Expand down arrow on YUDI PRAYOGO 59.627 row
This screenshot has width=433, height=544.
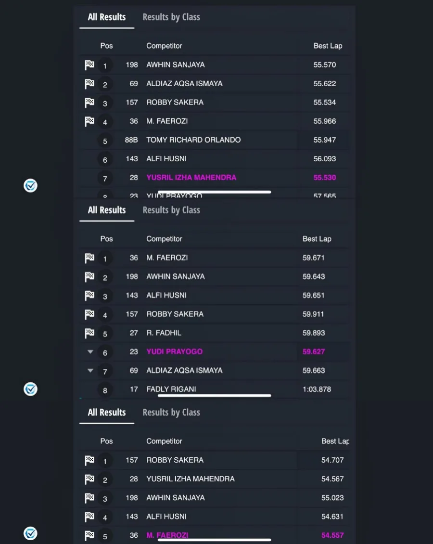click(90, 352)
